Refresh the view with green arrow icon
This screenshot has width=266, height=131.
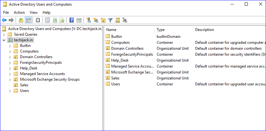click(55, 20)
